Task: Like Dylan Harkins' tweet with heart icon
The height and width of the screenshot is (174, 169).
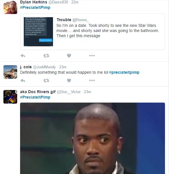Action: tap(69, 56)
